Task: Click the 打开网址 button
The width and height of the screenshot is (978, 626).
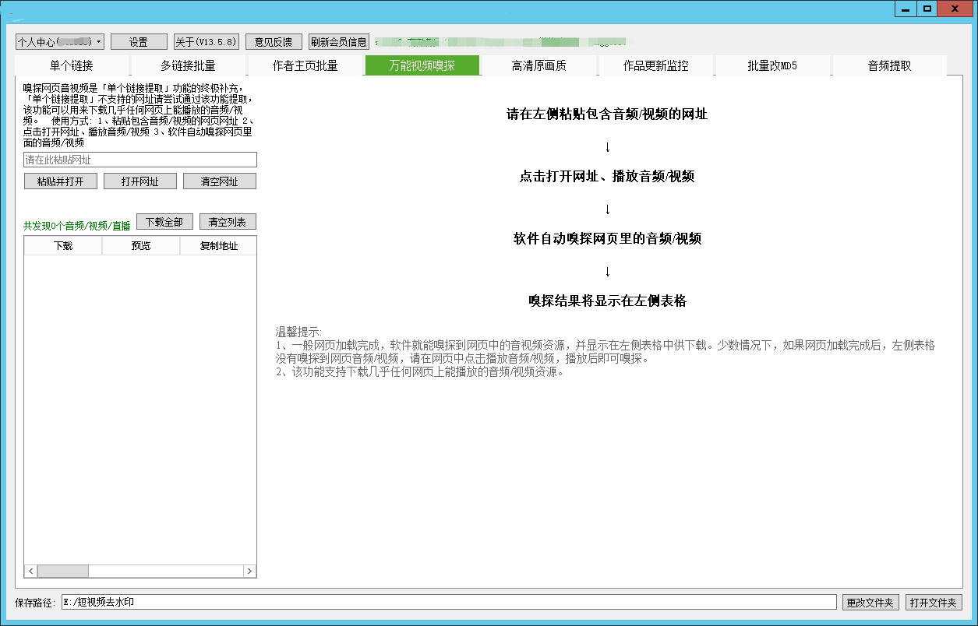Action: tap(140, 181)
